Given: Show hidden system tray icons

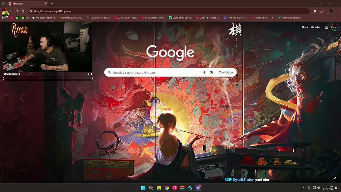Looking at the screenshot, I should pos(303,188).
